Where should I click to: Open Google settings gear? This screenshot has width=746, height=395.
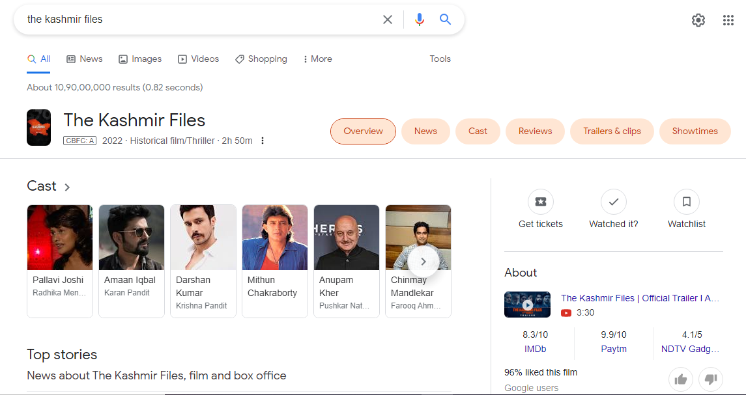click(x=698, y=20)
